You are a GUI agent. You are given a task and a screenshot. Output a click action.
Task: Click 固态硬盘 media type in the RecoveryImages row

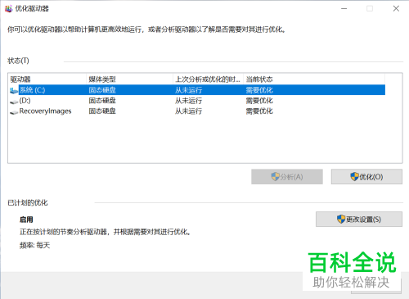(102, 111)
